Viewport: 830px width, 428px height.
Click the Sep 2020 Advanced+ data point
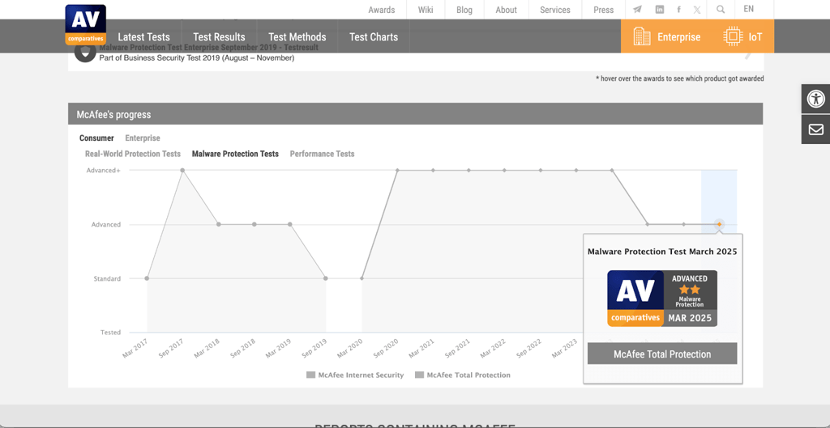pyautogui.click(x=397, y=170)
